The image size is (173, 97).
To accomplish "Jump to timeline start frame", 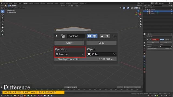I will coord(67,87).
